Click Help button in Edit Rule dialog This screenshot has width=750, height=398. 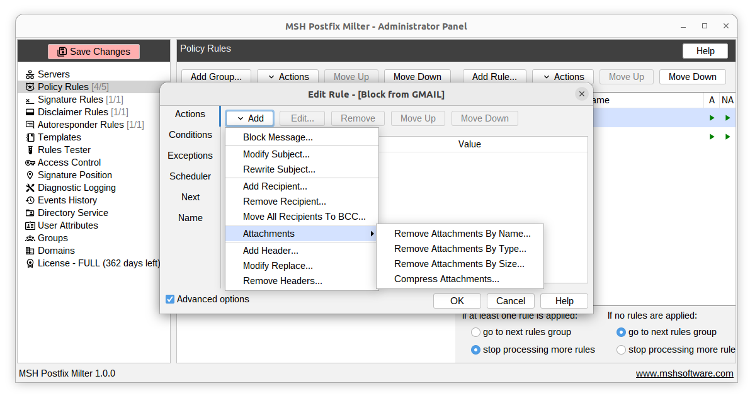564,301
